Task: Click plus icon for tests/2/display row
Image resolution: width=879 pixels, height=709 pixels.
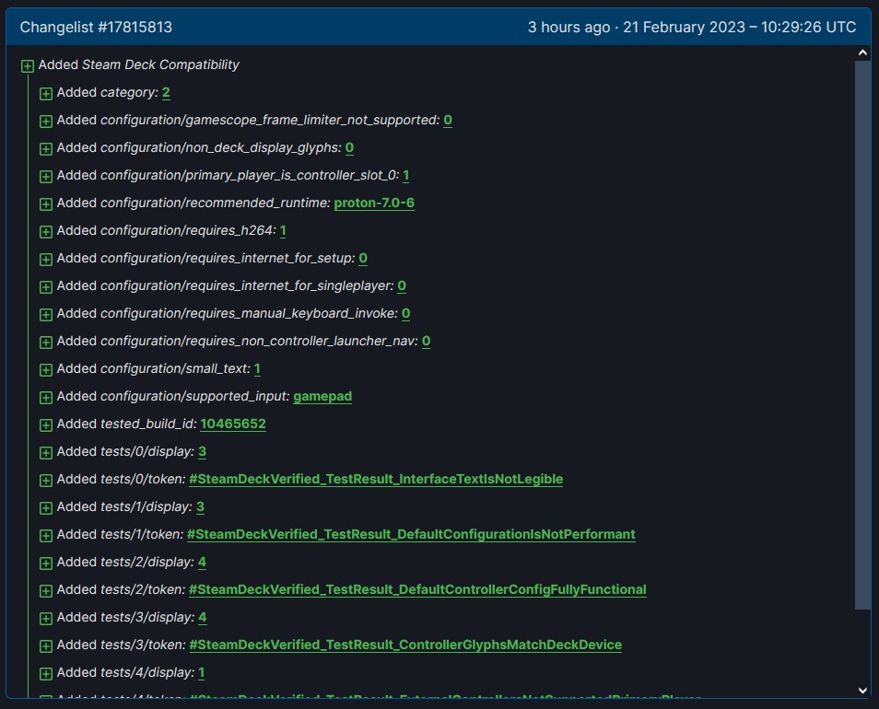Action: (46, 564)
